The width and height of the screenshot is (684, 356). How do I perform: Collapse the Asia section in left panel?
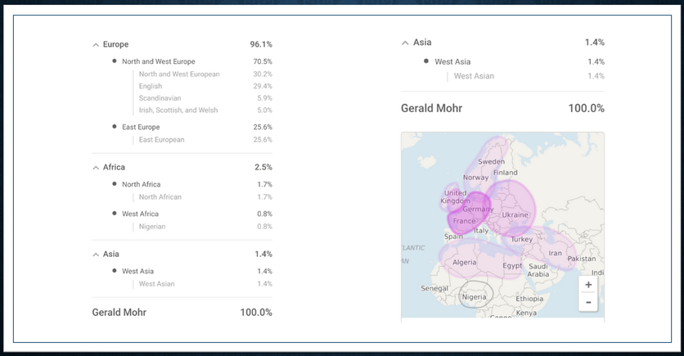click(96, 255)
